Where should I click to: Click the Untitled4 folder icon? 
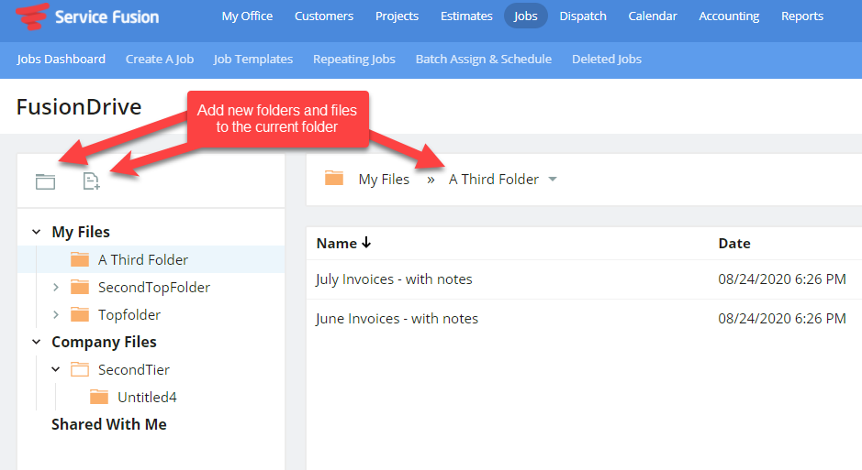pos(99,397)
